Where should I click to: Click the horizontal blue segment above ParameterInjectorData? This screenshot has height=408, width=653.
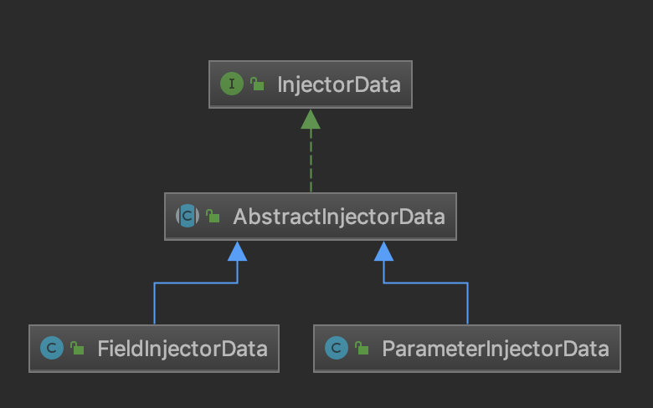tap(425, 283)
